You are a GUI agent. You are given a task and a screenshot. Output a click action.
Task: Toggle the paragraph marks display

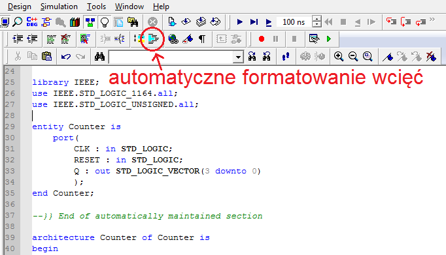pyautogui.click(x=201, y=39)
